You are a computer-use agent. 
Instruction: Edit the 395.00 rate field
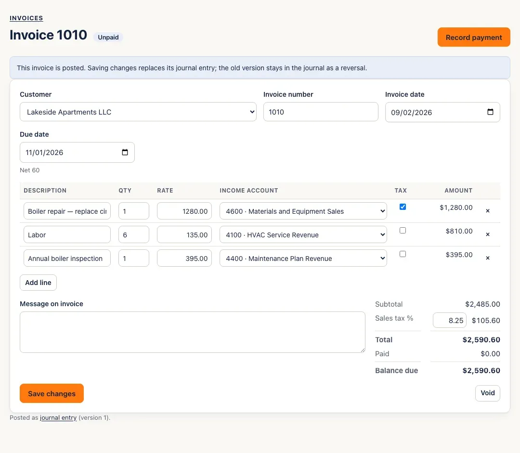184,258
